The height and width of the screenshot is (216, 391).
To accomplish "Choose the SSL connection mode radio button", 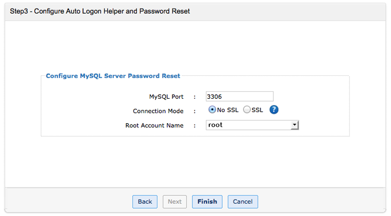I will pos(247,110).
